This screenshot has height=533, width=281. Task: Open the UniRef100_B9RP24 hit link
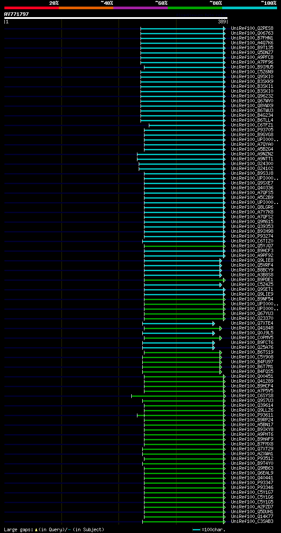click(x=252, y=420)
